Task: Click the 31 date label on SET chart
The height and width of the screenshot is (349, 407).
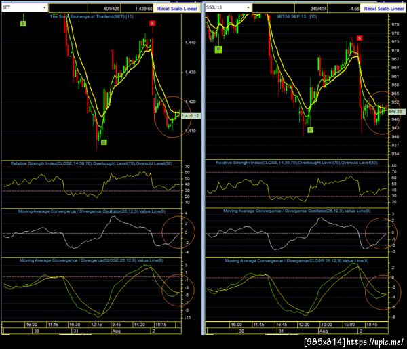Action: (x=76, y=331)
